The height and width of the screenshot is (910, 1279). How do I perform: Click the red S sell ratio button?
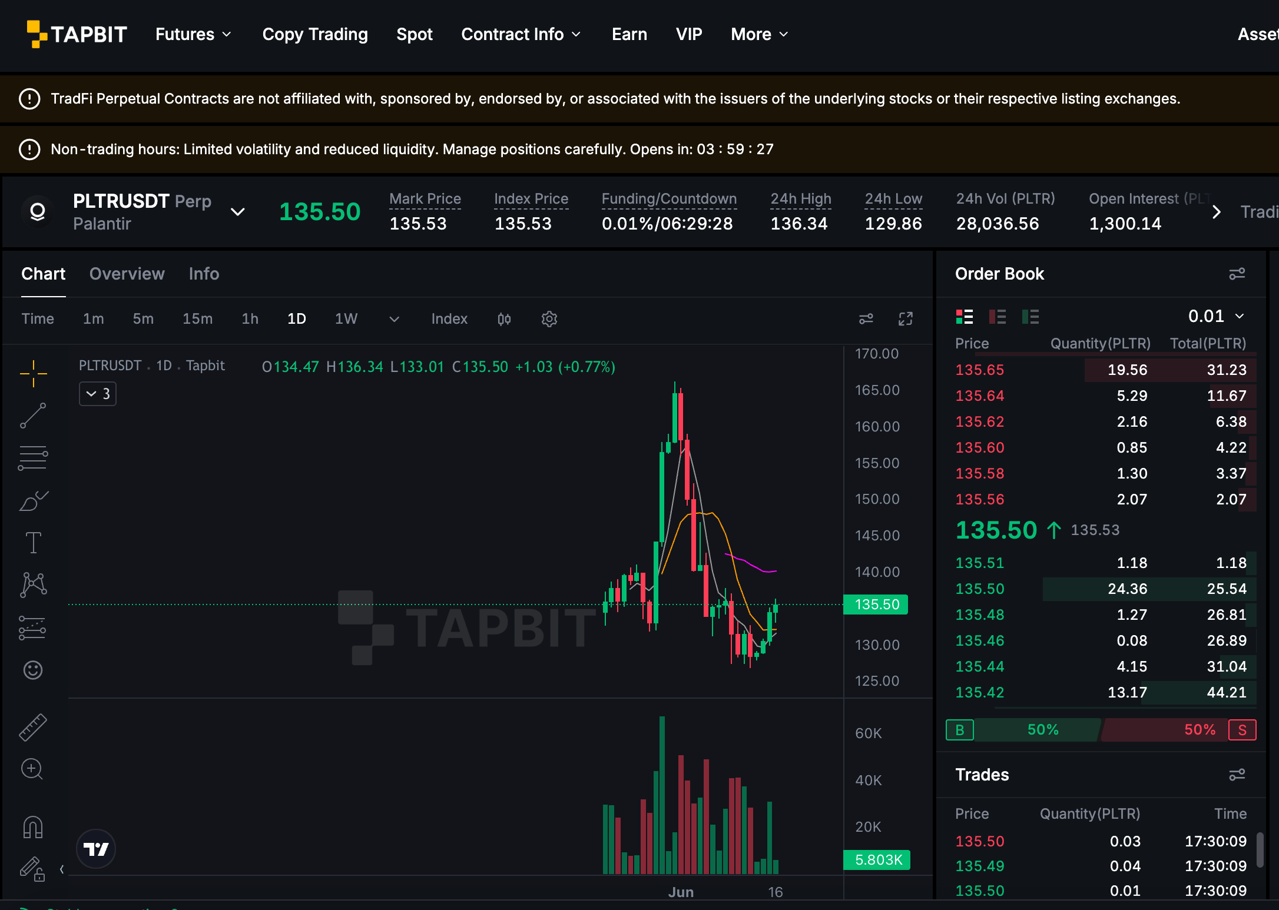[x=1242, y=730]
